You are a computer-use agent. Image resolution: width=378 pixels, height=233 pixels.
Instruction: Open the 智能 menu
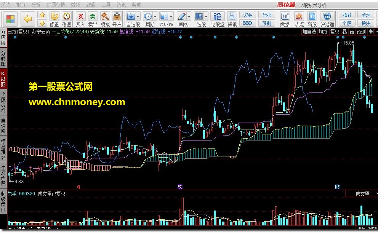click(x=91, y=5)
